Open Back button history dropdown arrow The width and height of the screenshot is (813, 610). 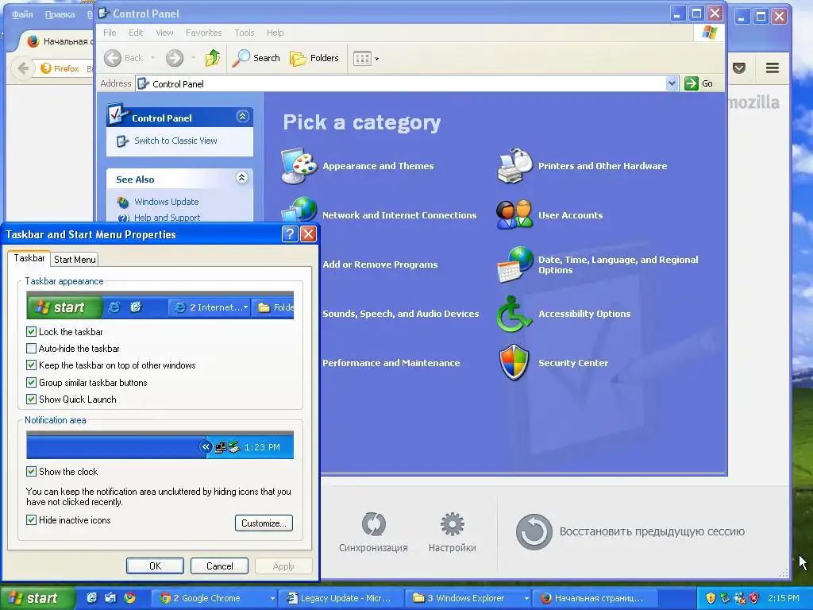pyautogui.click(x=152, y=58)
